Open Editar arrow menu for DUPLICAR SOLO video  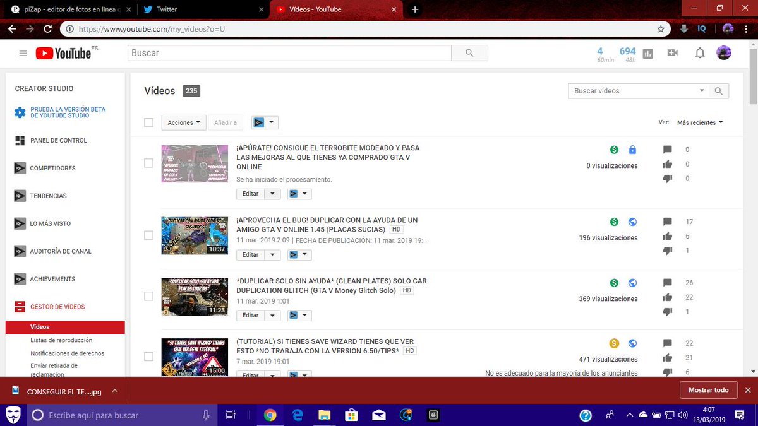(x=272, y=316)
